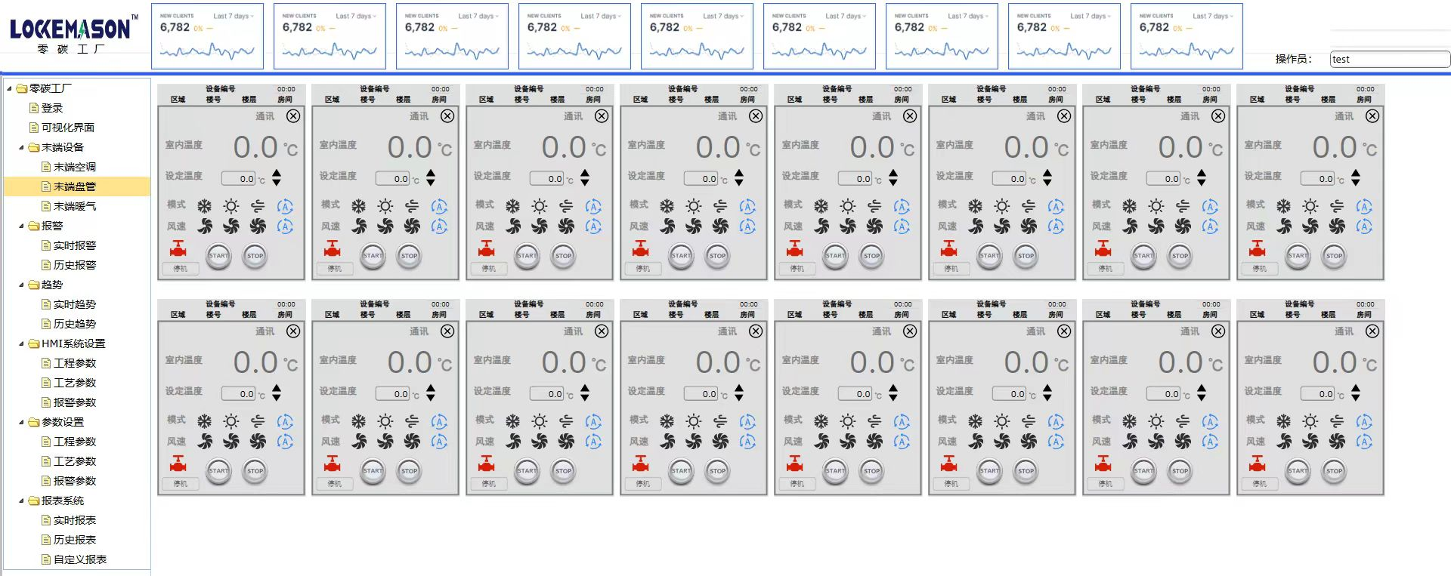Choose low fan speed in bottom-row third panel
The height and width of the screenshot is (576, 1451).
click(x=512, y=441)
